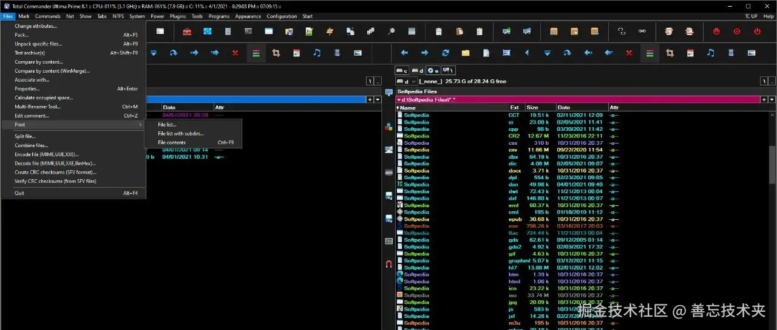Screen dimensions: 777x330
Task: Click right panel favorites star button
Action: [764, 99]
